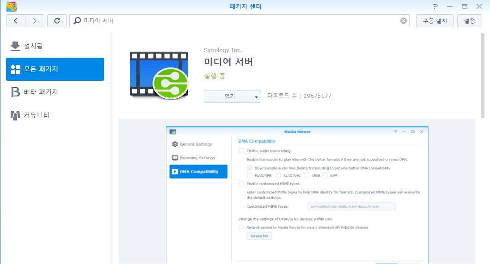Maximize the Package Center window
This screenshot has width=490, height=264.
click(465, 6)
